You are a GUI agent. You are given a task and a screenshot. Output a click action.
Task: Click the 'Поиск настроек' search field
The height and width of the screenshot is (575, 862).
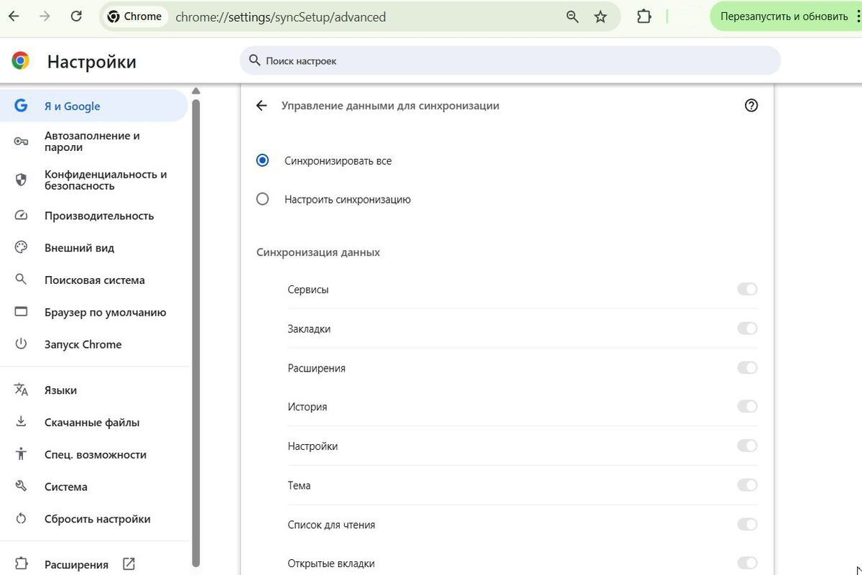click(510, 61)
